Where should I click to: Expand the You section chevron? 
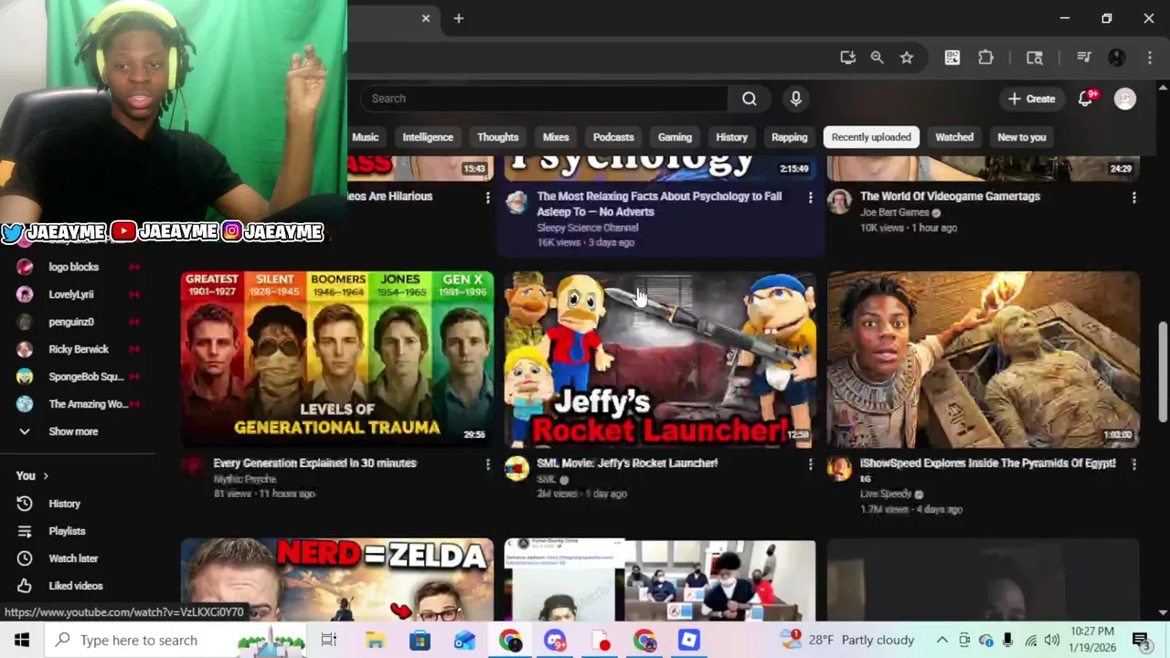[45, 476]
